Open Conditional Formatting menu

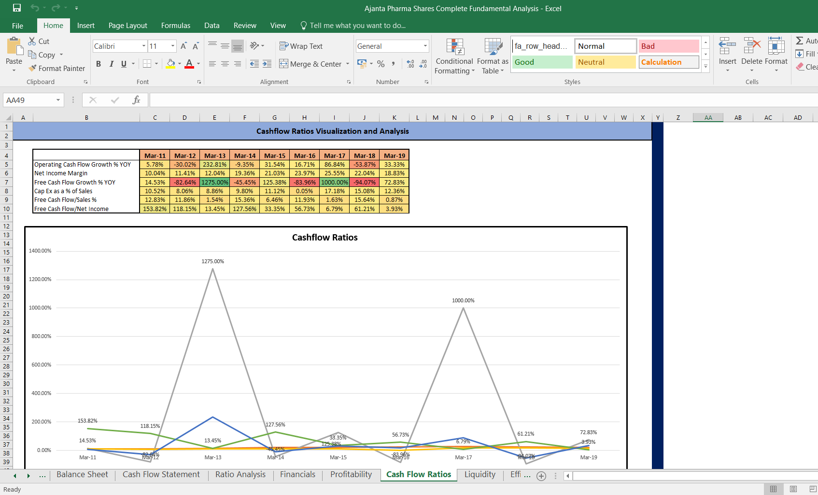(x=454, y=57)
